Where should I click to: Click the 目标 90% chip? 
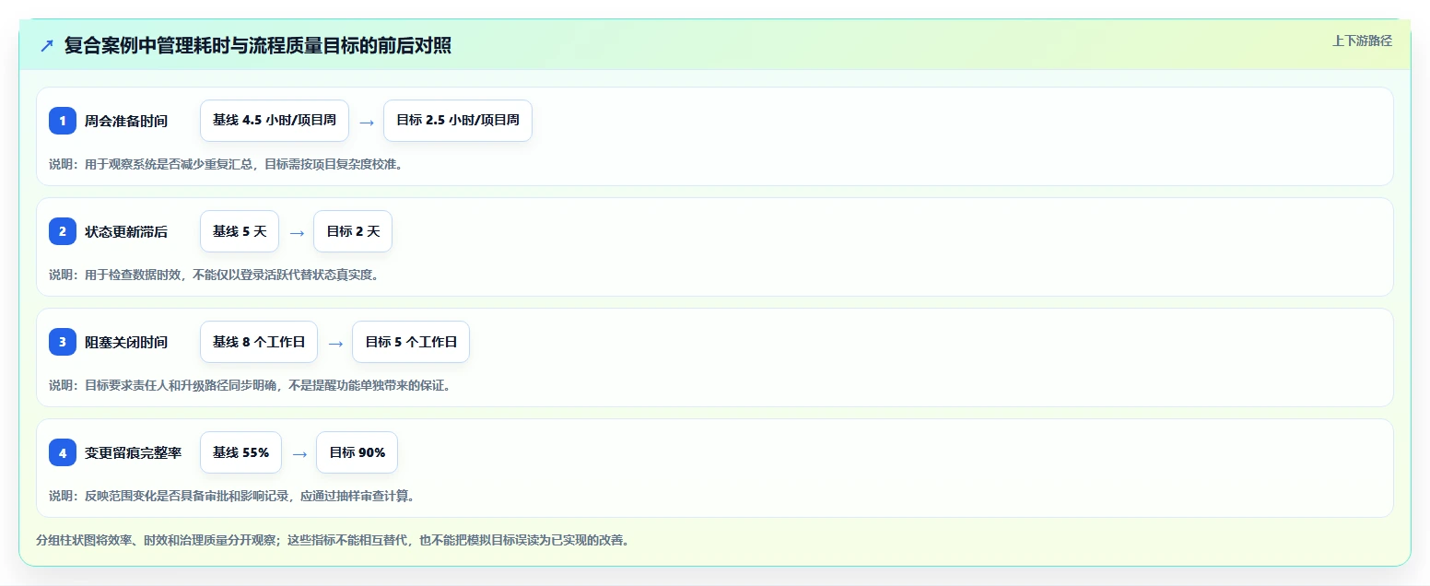[x=357, y=452]
